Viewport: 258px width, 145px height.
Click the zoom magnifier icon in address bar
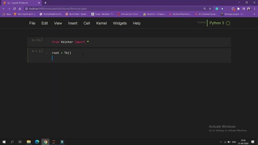coord(205,9)
